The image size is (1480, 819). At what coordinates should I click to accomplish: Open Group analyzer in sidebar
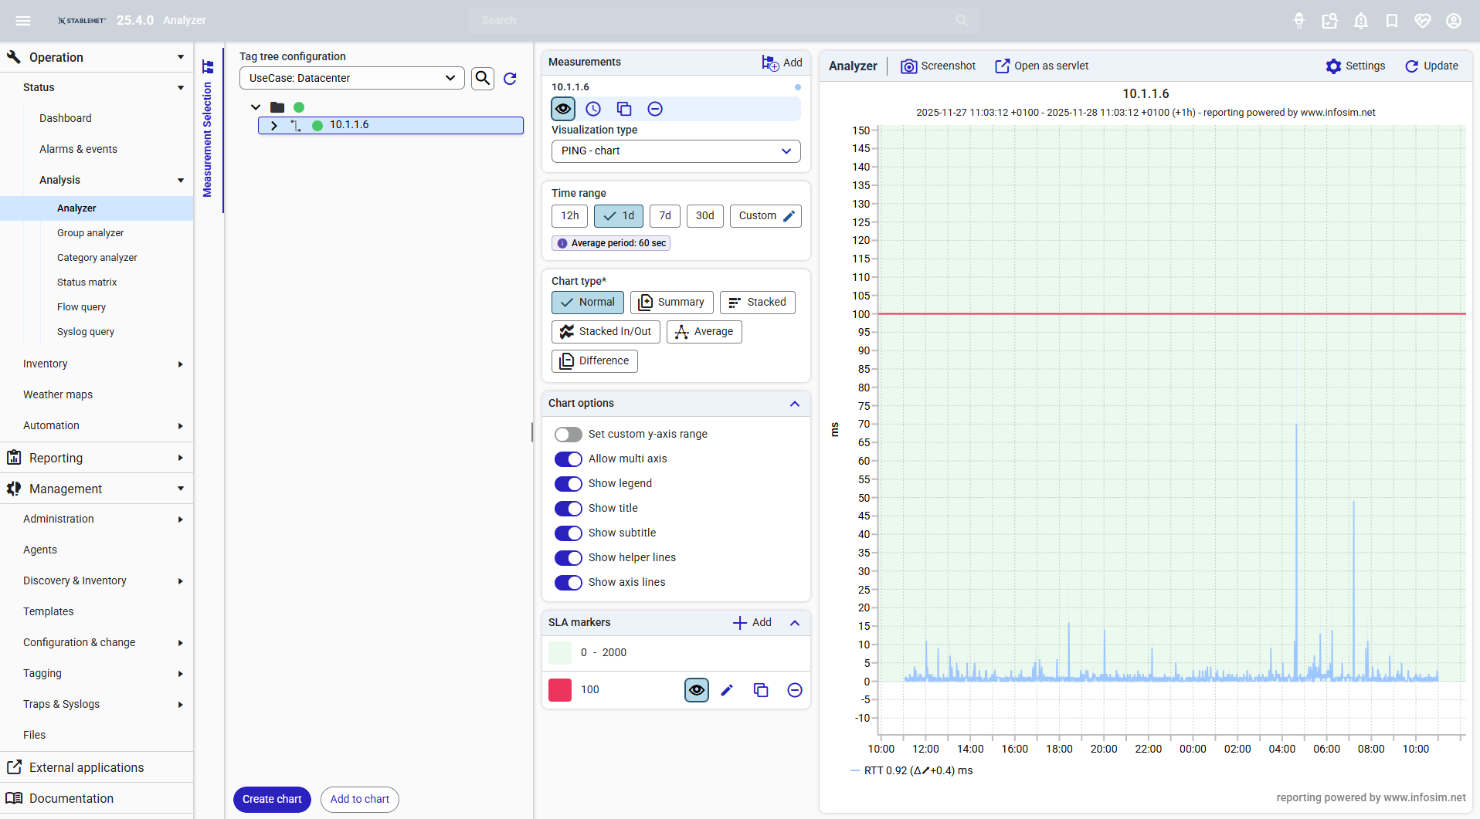pyautogui.click(x=90, y=233)
